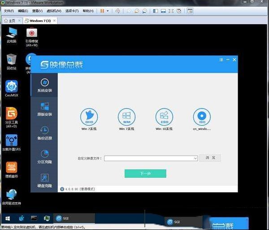Image resolution: width=269 pixels, height=230 pixels.
Task: Open the 编辑(E) menu
Action: [23, 11]
